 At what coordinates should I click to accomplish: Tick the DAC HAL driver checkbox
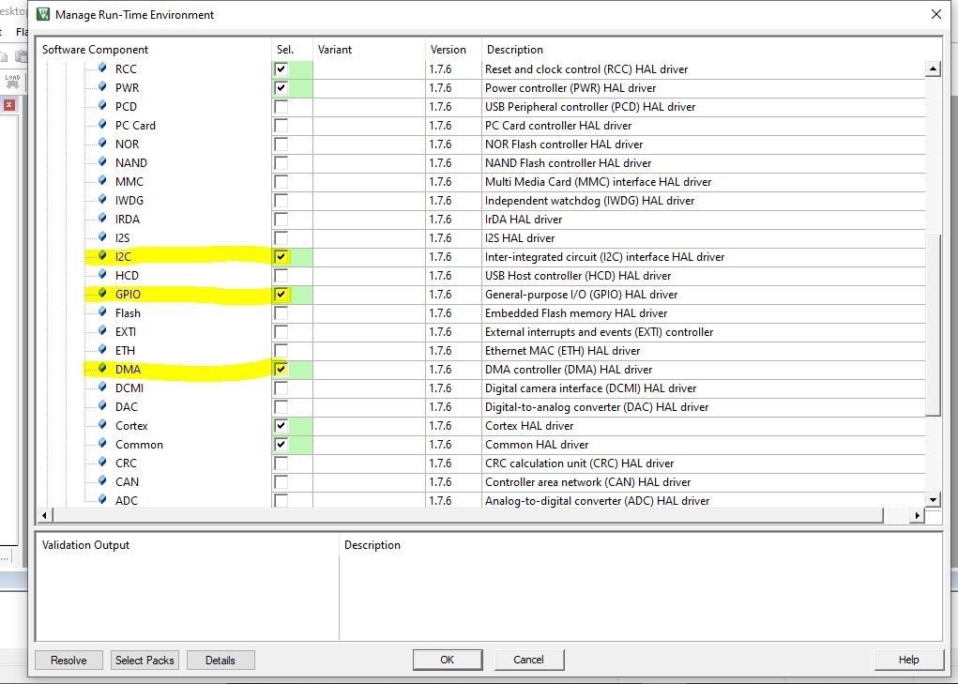[x=281, y=406]
